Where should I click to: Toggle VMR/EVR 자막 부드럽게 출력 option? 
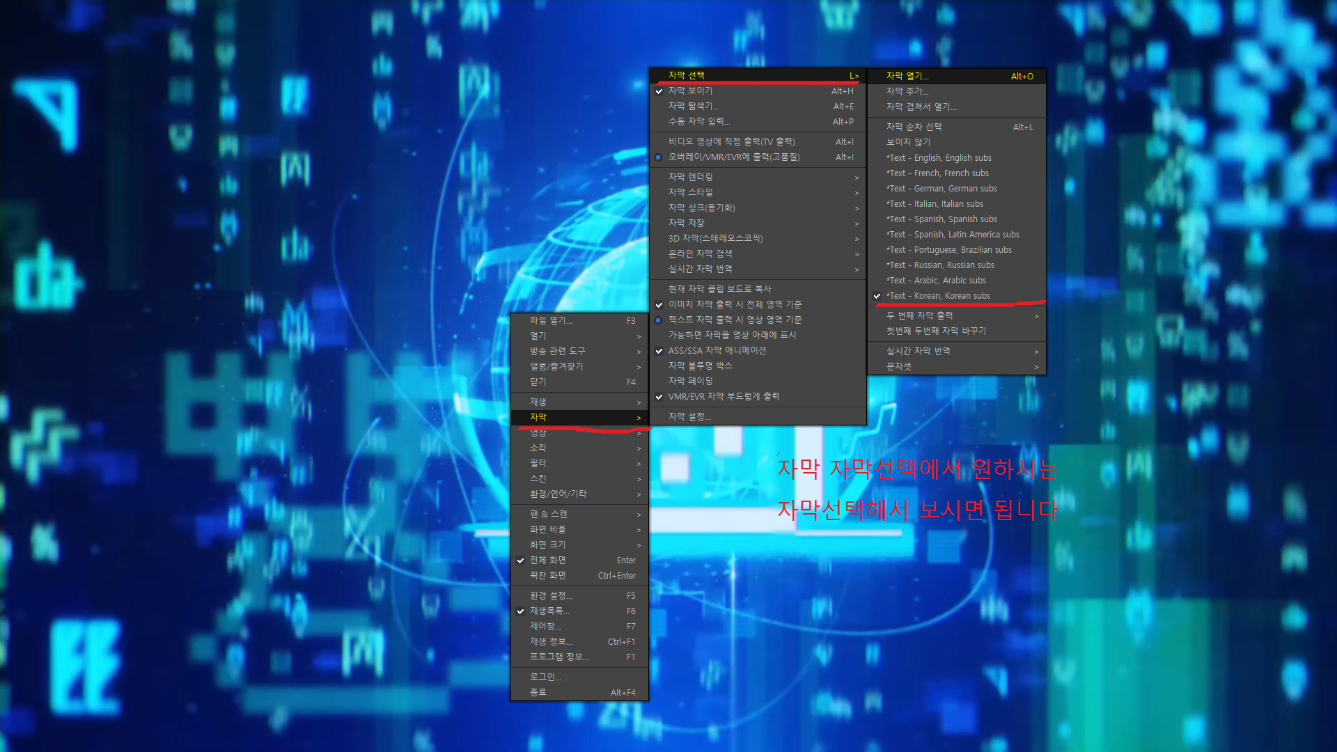(x=724, y=397)
